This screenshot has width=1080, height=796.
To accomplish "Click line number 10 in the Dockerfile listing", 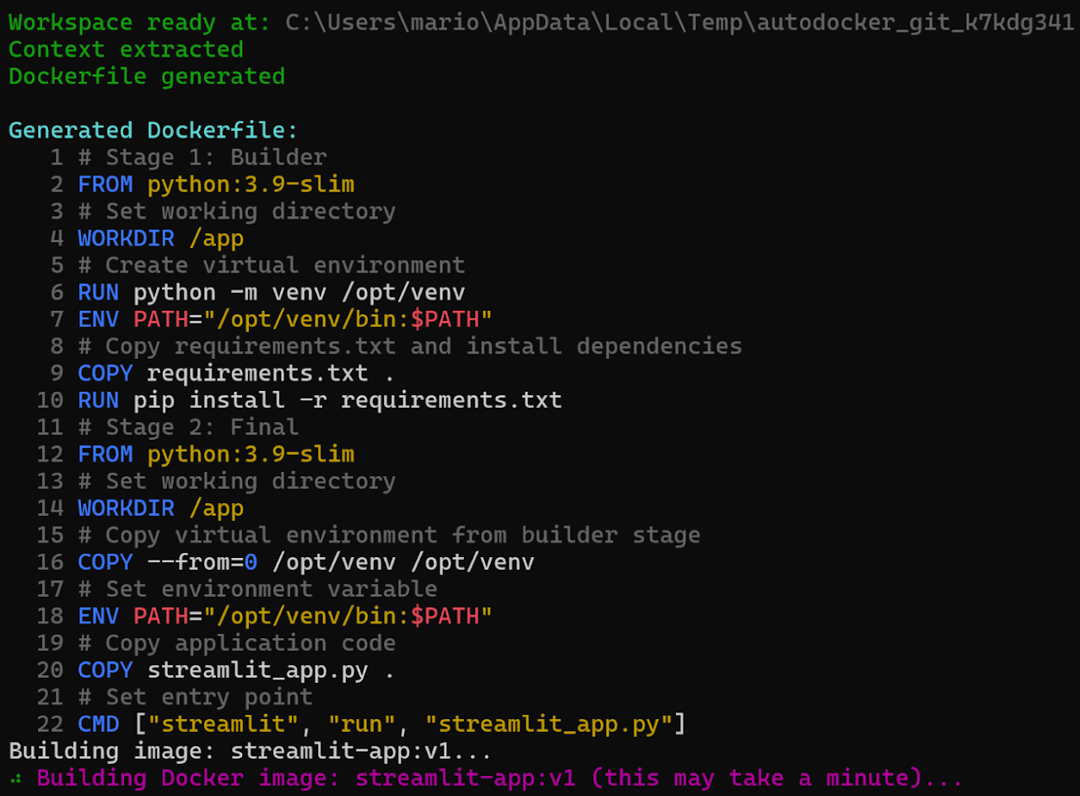I will tap(50, 399).
